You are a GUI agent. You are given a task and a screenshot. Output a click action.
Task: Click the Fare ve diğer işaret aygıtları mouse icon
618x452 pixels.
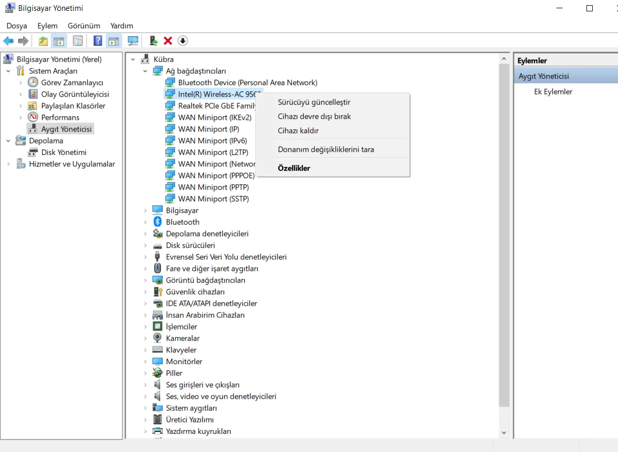(157, 269)
